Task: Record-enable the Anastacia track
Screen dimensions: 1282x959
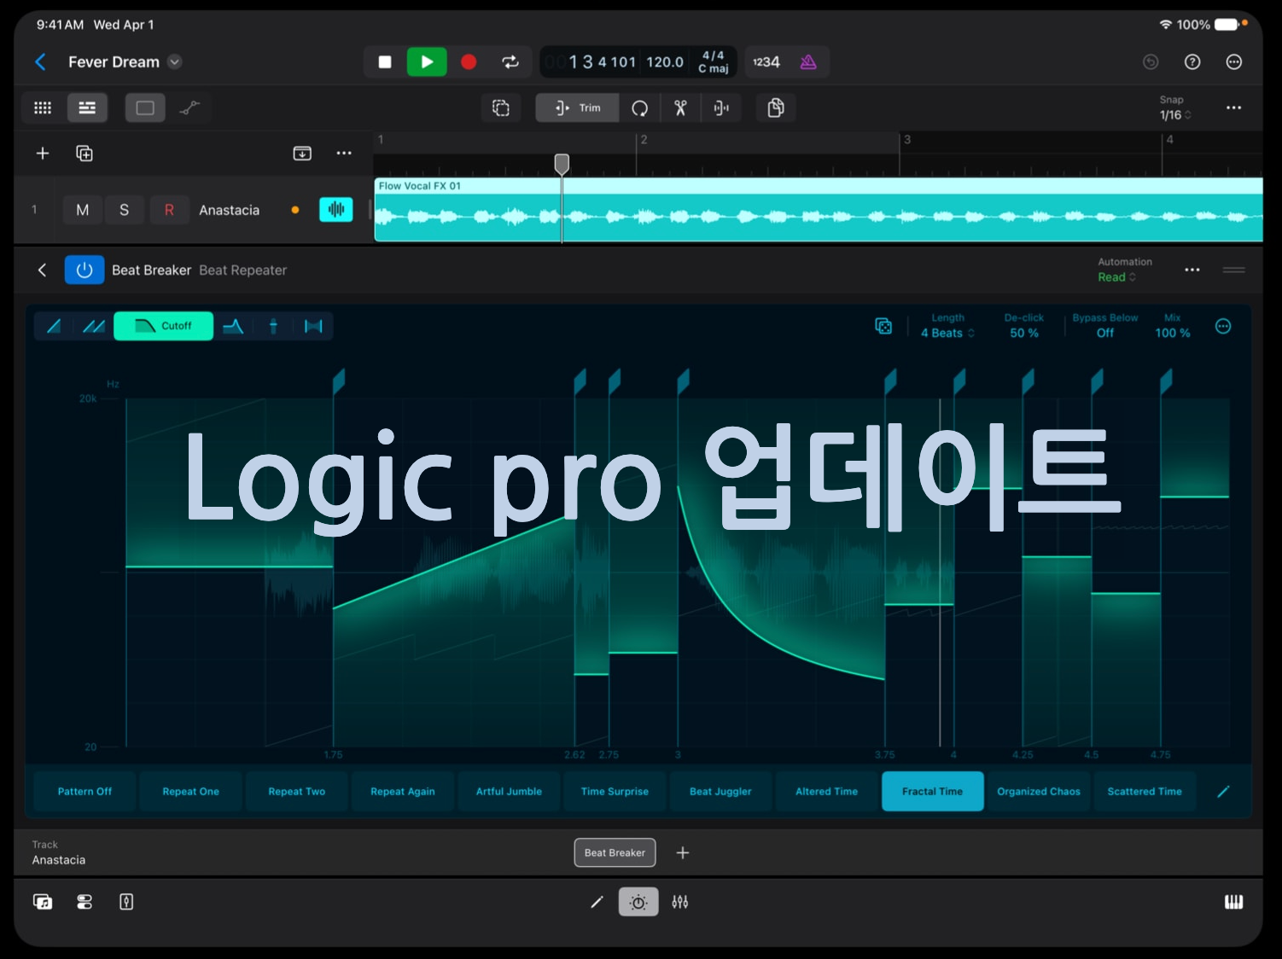Action: tap(169, 210)
